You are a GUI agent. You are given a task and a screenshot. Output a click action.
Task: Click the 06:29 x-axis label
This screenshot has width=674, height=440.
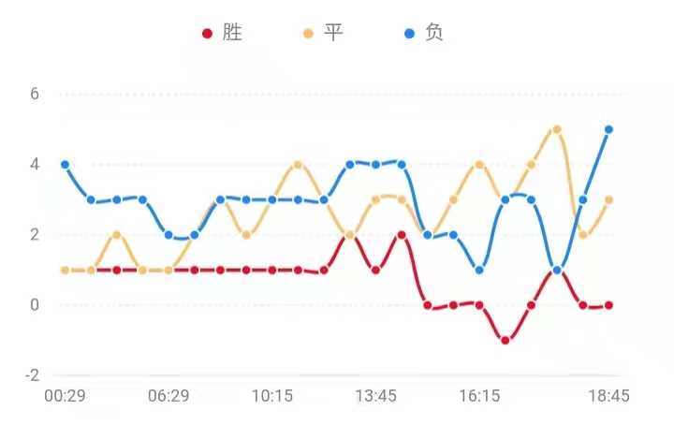click(168, 396)
